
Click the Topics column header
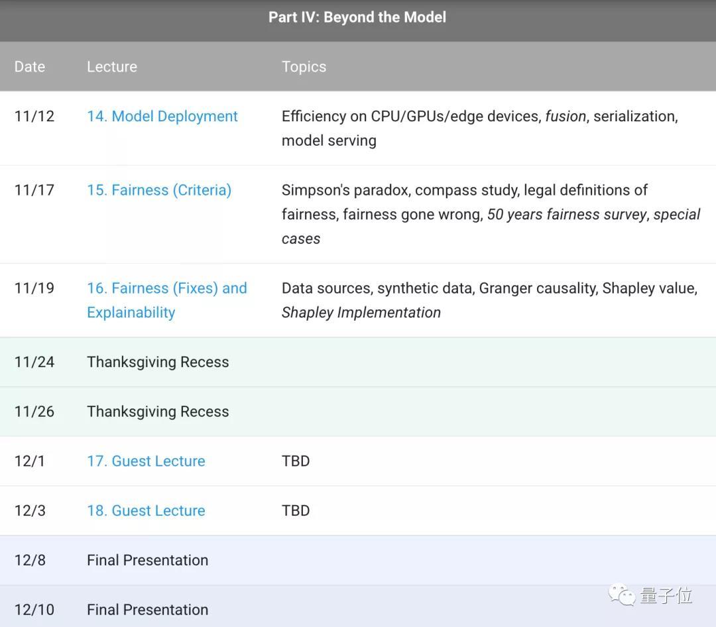304,66
